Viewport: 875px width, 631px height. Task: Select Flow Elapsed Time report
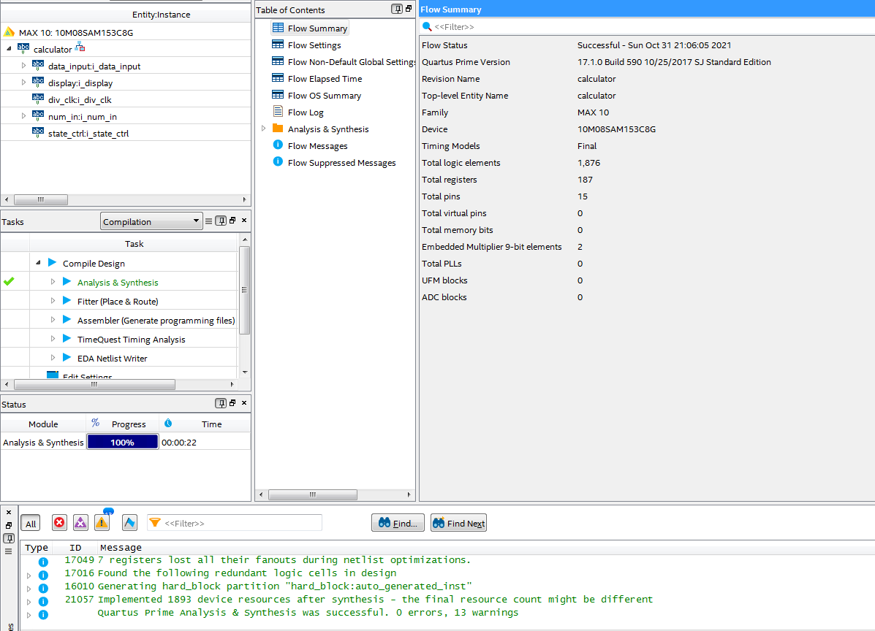pyautogui.click(x=325, y=79)
